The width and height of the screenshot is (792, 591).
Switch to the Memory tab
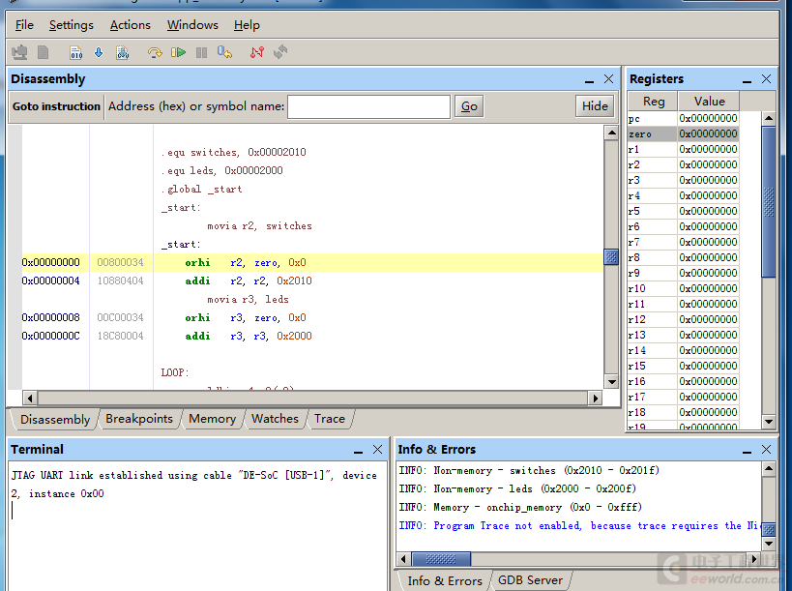(x=212, y=419)
